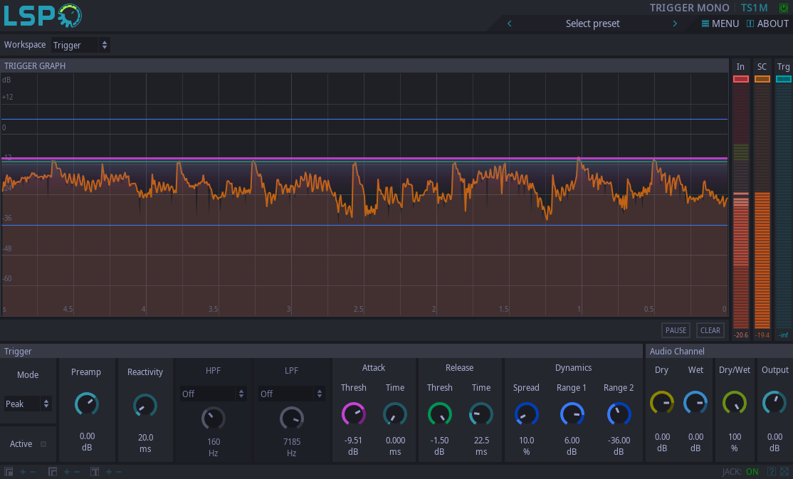The image size is (793, 479).
Task: Go to the previous preset with left arrow
Action: [509, 23]
